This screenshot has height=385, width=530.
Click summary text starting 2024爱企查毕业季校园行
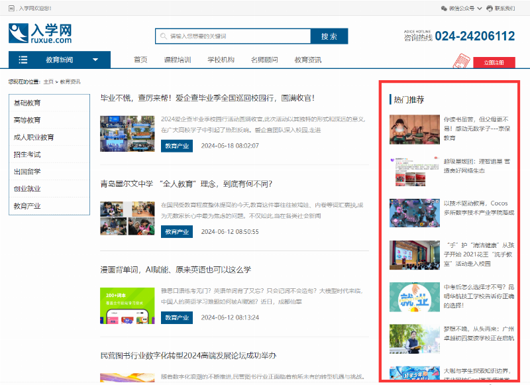263,125
